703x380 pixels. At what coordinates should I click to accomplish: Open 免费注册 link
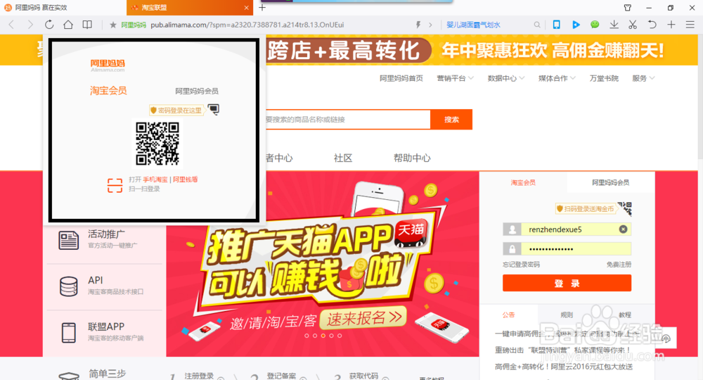click(x=619, y=265)
